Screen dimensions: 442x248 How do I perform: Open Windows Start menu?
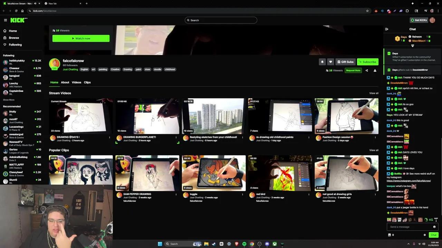pos(160,244)
